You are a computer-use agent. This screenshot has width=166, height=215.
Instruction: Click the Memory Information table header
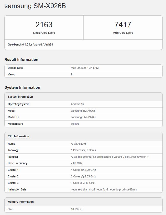(x=21, y=202)
